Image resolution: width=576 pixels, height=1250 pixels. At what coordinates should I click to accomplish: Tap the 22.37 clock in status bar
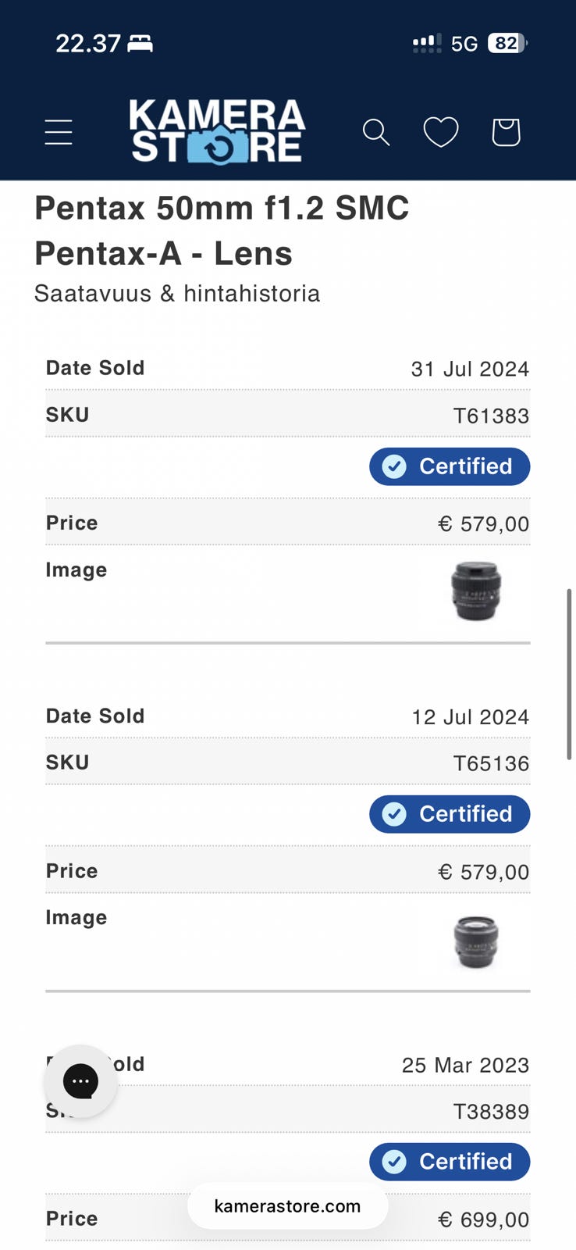pyautogui.click(x=87, y=43)
